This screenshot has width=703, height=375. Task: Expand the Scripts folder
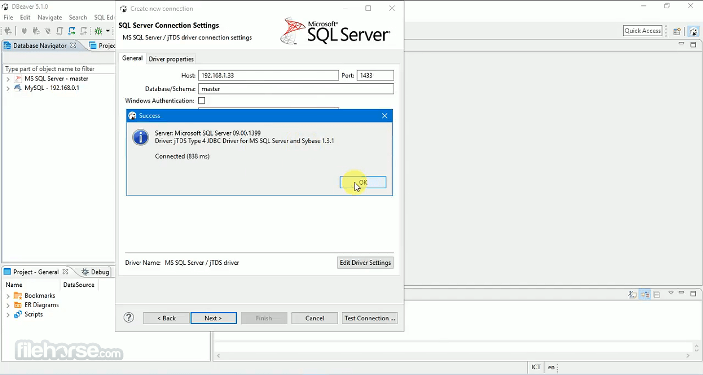pos(8,315)
